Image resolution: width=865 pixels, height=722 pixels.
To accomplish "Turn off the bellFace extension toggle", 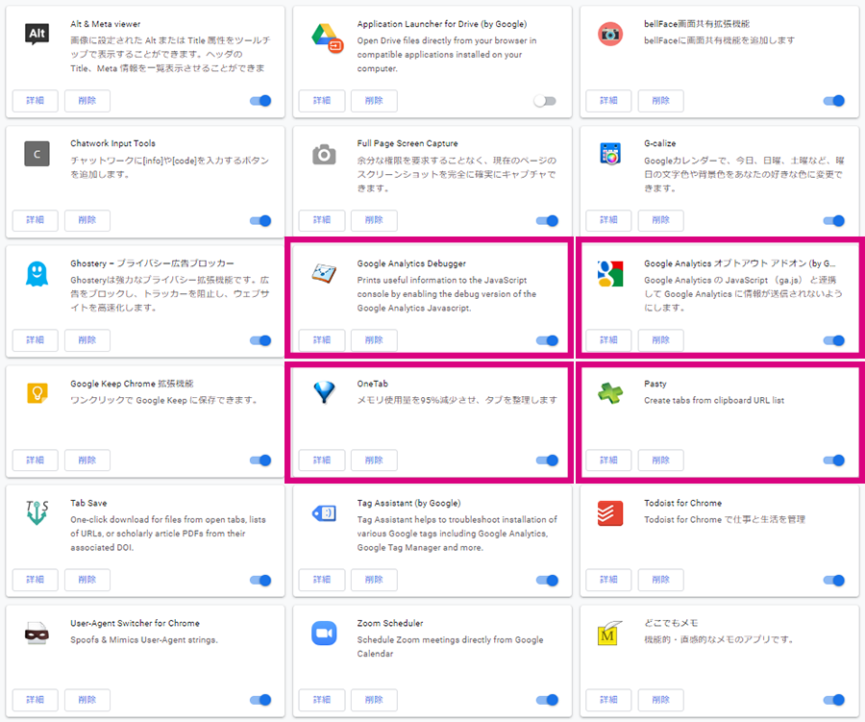I will 833,100.
